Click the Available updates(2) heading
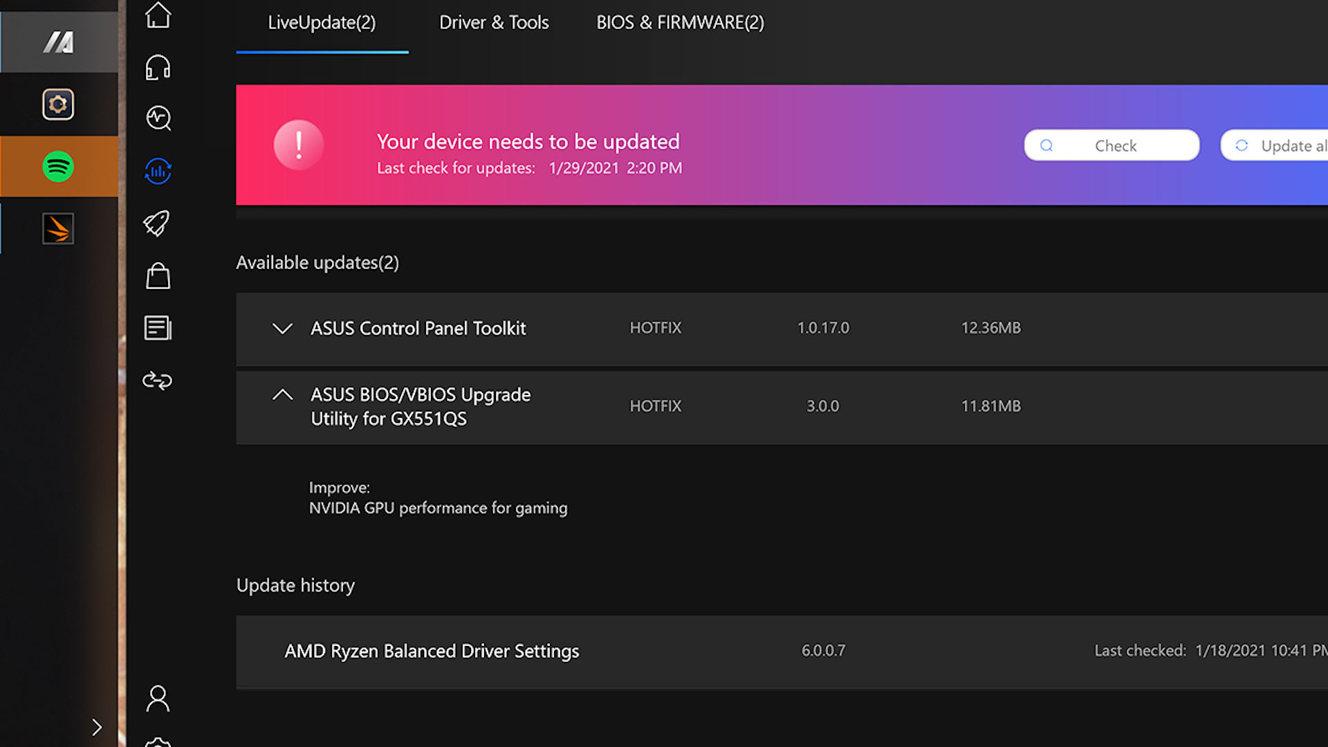This screenshot has height=747, width=1328. (x=317, y=263)
